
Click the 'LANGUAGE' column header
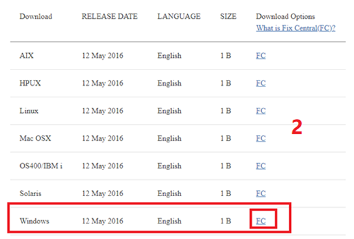(x=179, y=16)
